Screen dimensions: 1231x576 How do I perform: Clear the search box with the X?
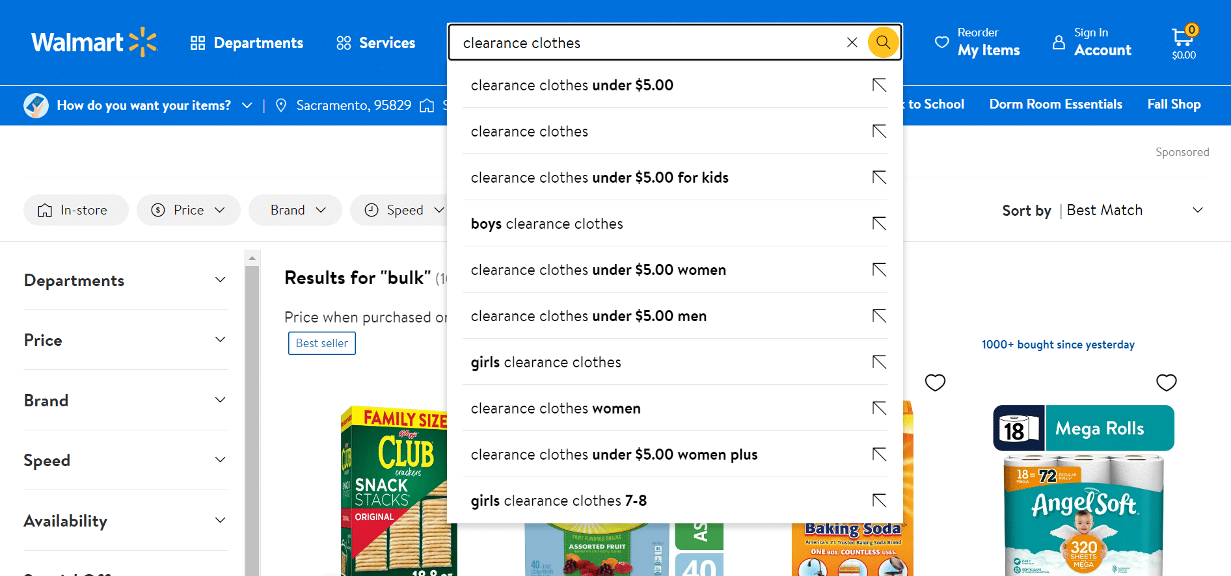click(x=852, y=42)
